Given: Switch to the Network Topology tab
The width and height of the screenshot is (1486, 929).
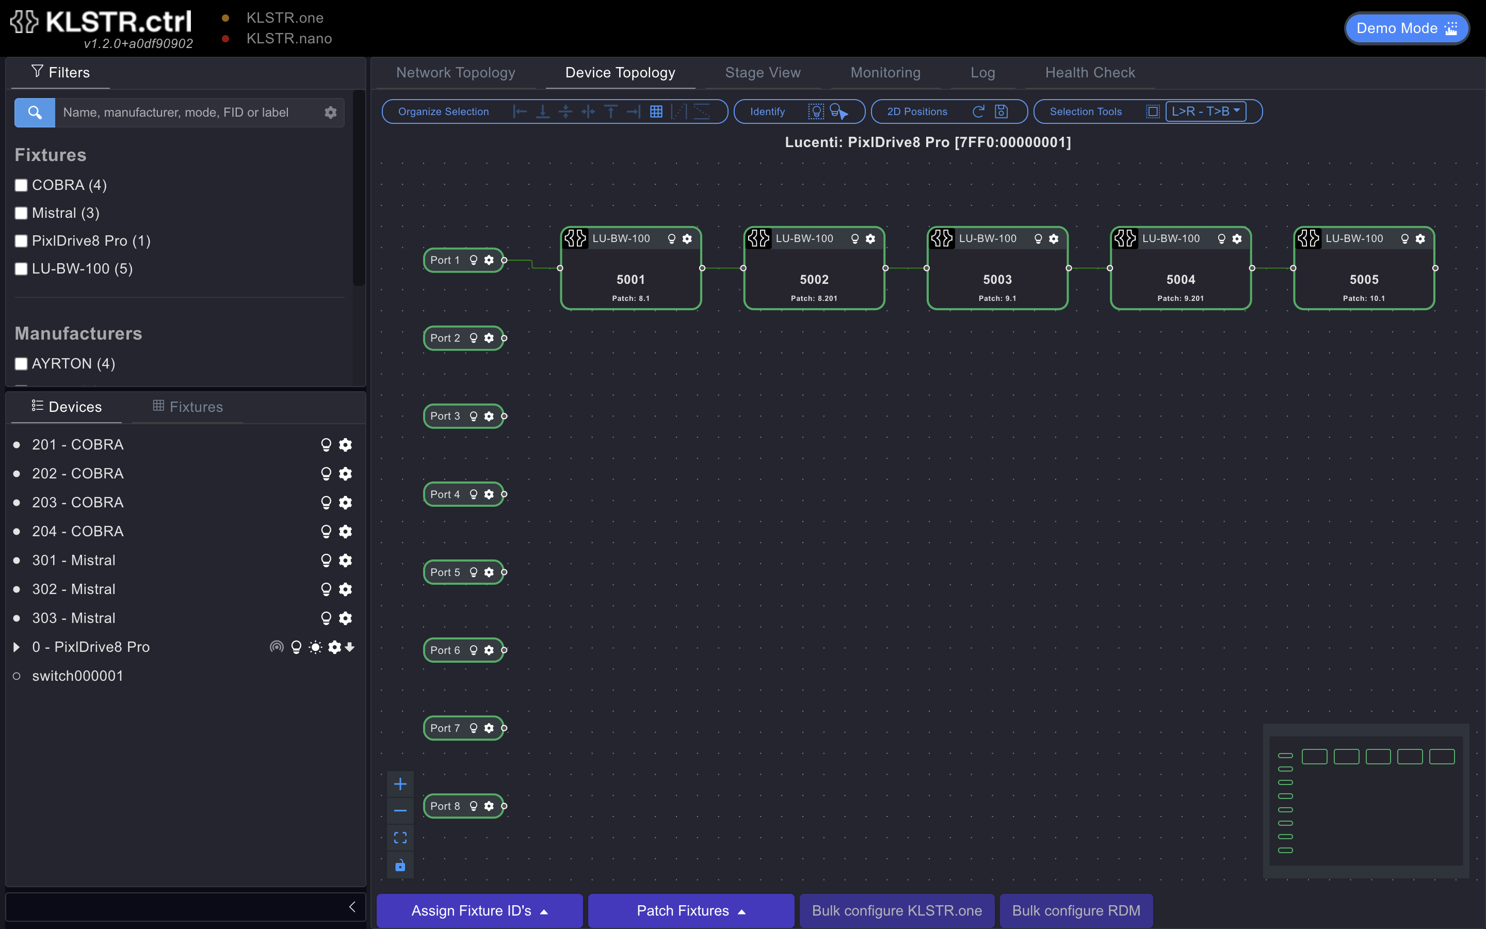Looking at the screenshot, I should coord(456,72).
